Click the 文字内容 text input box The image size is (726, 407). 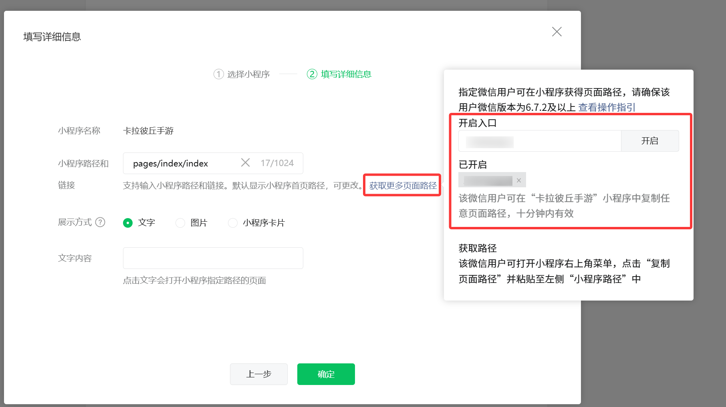click(213, 258)
